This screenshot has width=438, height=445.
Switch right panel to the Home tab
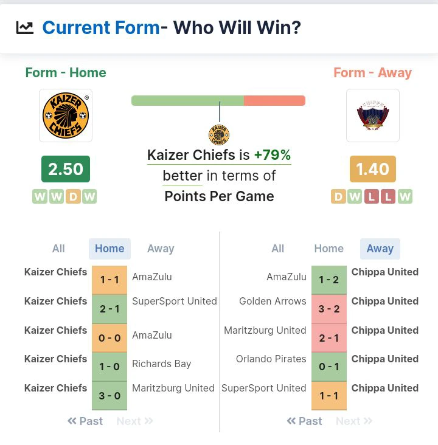point(328,249)
